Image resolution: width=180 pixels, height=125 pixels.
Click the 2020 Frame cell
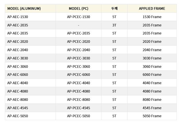pos(152,42)
